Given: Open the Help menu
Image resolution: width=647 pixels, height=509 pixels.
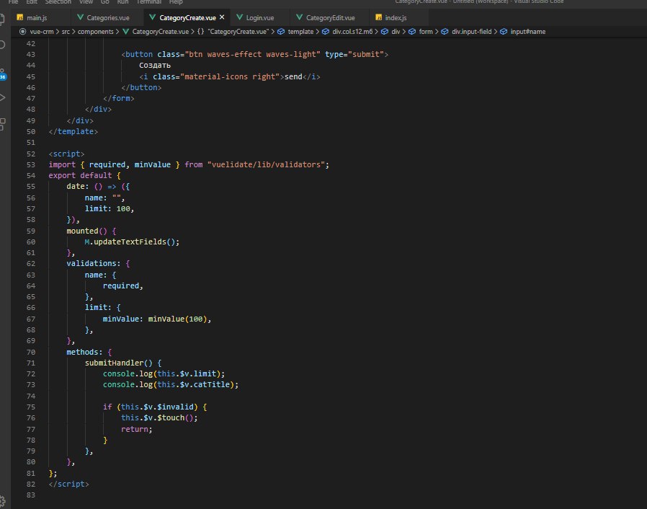Looking at the screenshot, I should pyautogui.click(x=176, y=2).
